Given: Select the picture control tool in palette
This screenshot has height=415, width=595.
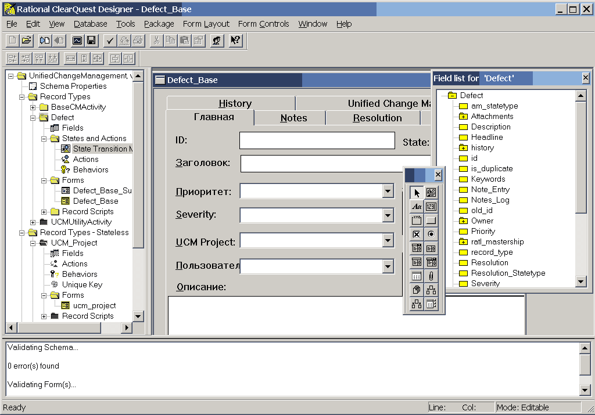Looking at the screenshot, I should click(431, 193).
